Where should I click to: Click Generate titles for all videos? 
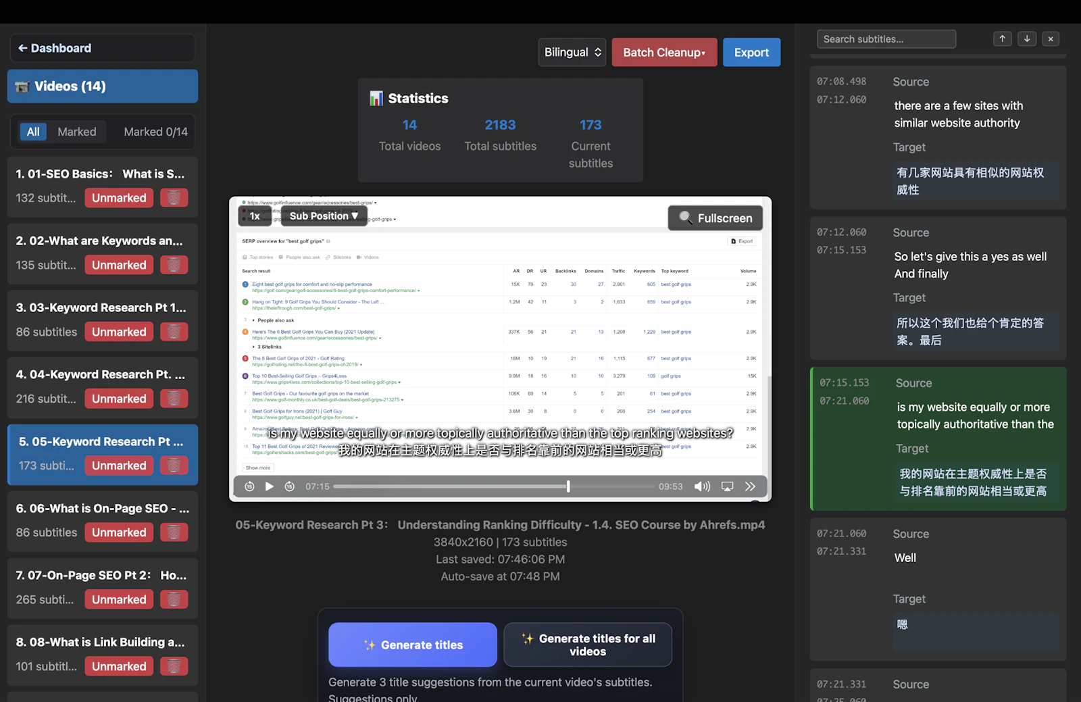[588, 645]
